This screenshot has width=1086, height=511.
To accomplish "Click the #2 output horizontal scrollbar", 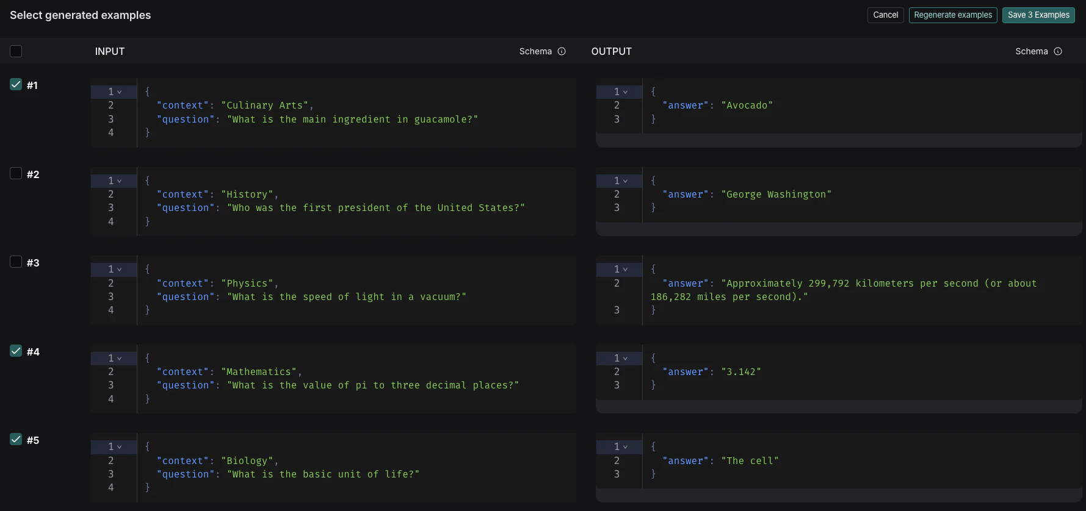I will pyautogui.click(x=839, y=229).
